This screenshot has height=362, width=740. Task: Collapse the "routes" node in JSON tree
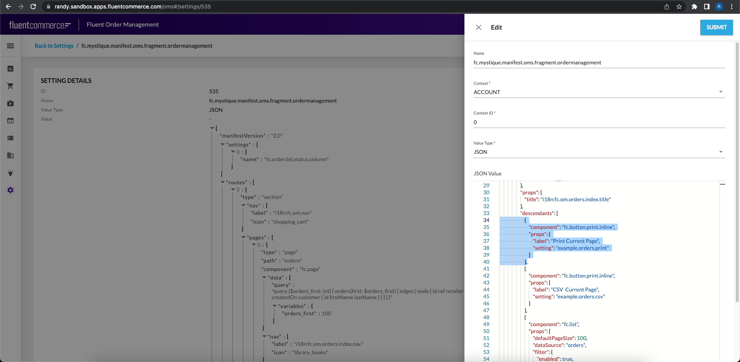click(222, 182)
